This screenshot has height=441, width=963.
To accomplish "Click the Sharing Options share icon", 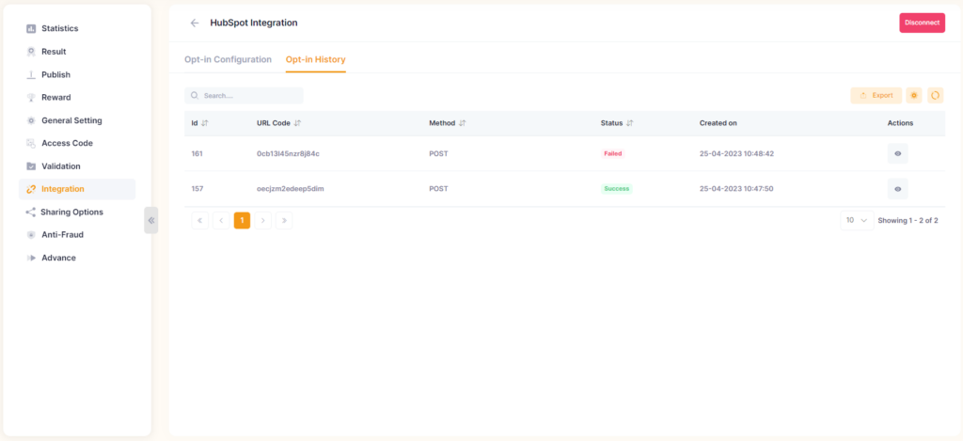I will pyautogui.click(x=31, y=212).
